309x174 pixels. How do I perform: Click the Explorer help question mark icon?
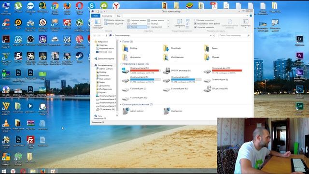tap(251, 15)
